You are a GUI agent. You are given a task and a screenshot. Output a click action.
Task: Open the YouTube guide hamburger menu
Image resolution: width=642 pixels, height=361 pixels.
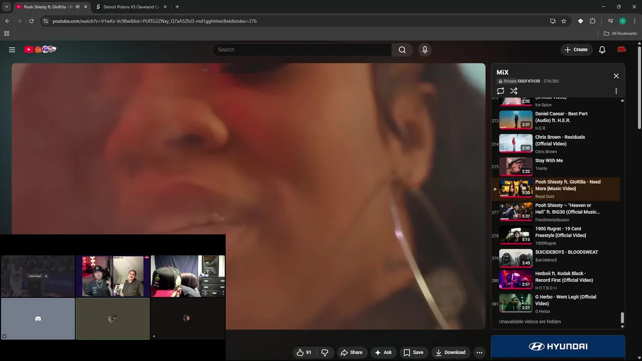[x=12, y=50]
